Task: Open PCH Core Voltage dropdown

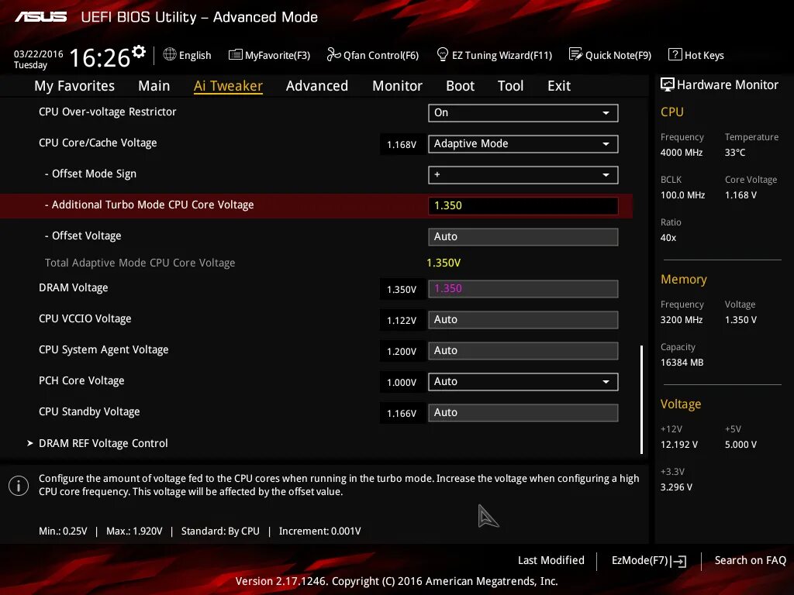Action: point(523,381)
